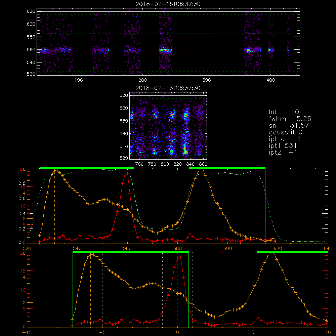Viewport: 336px width, 336px height.
Task: Click the brightest emission blob near 235 in top image
Action: click(165, 50)
